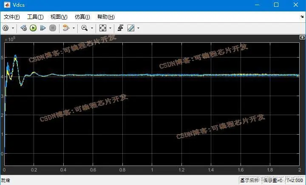This screenshot has height=185, width=306.
Task: Select the zoom in magnifier tool
Action: (x=84, y=28)
